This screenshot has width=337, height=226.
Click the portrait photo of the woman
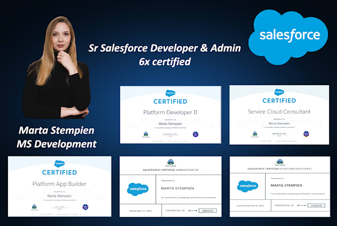56,68
